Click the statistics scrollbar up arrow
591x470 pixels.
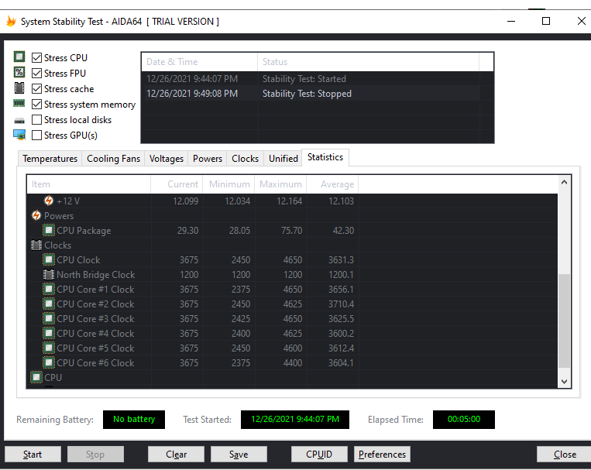564,182
